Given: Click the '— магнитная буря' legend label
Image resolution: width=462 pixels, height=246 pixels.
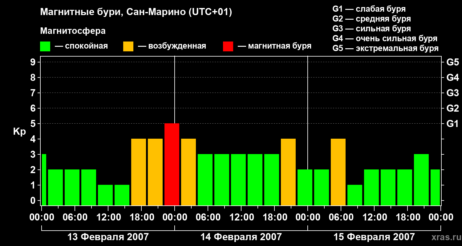Looking at the screenshot, I should pyautogui.click(x=275, y=46).
